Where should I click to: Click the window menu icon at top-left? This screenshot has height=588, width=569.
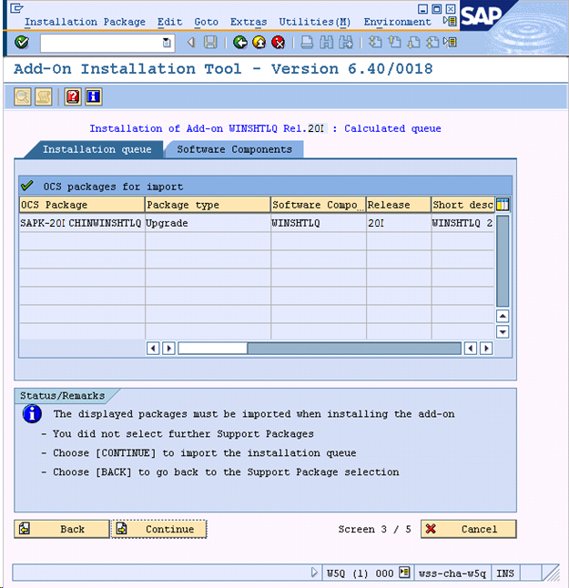pos(16,8)
